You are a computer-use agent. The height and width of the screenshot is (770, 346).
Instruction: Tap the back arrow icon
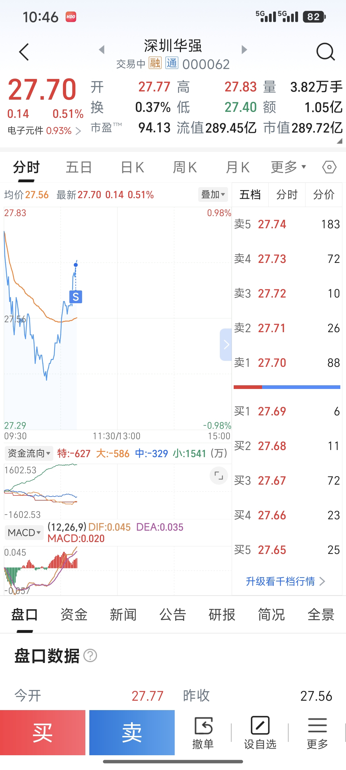pyautogui.click(x=24, y=52)
